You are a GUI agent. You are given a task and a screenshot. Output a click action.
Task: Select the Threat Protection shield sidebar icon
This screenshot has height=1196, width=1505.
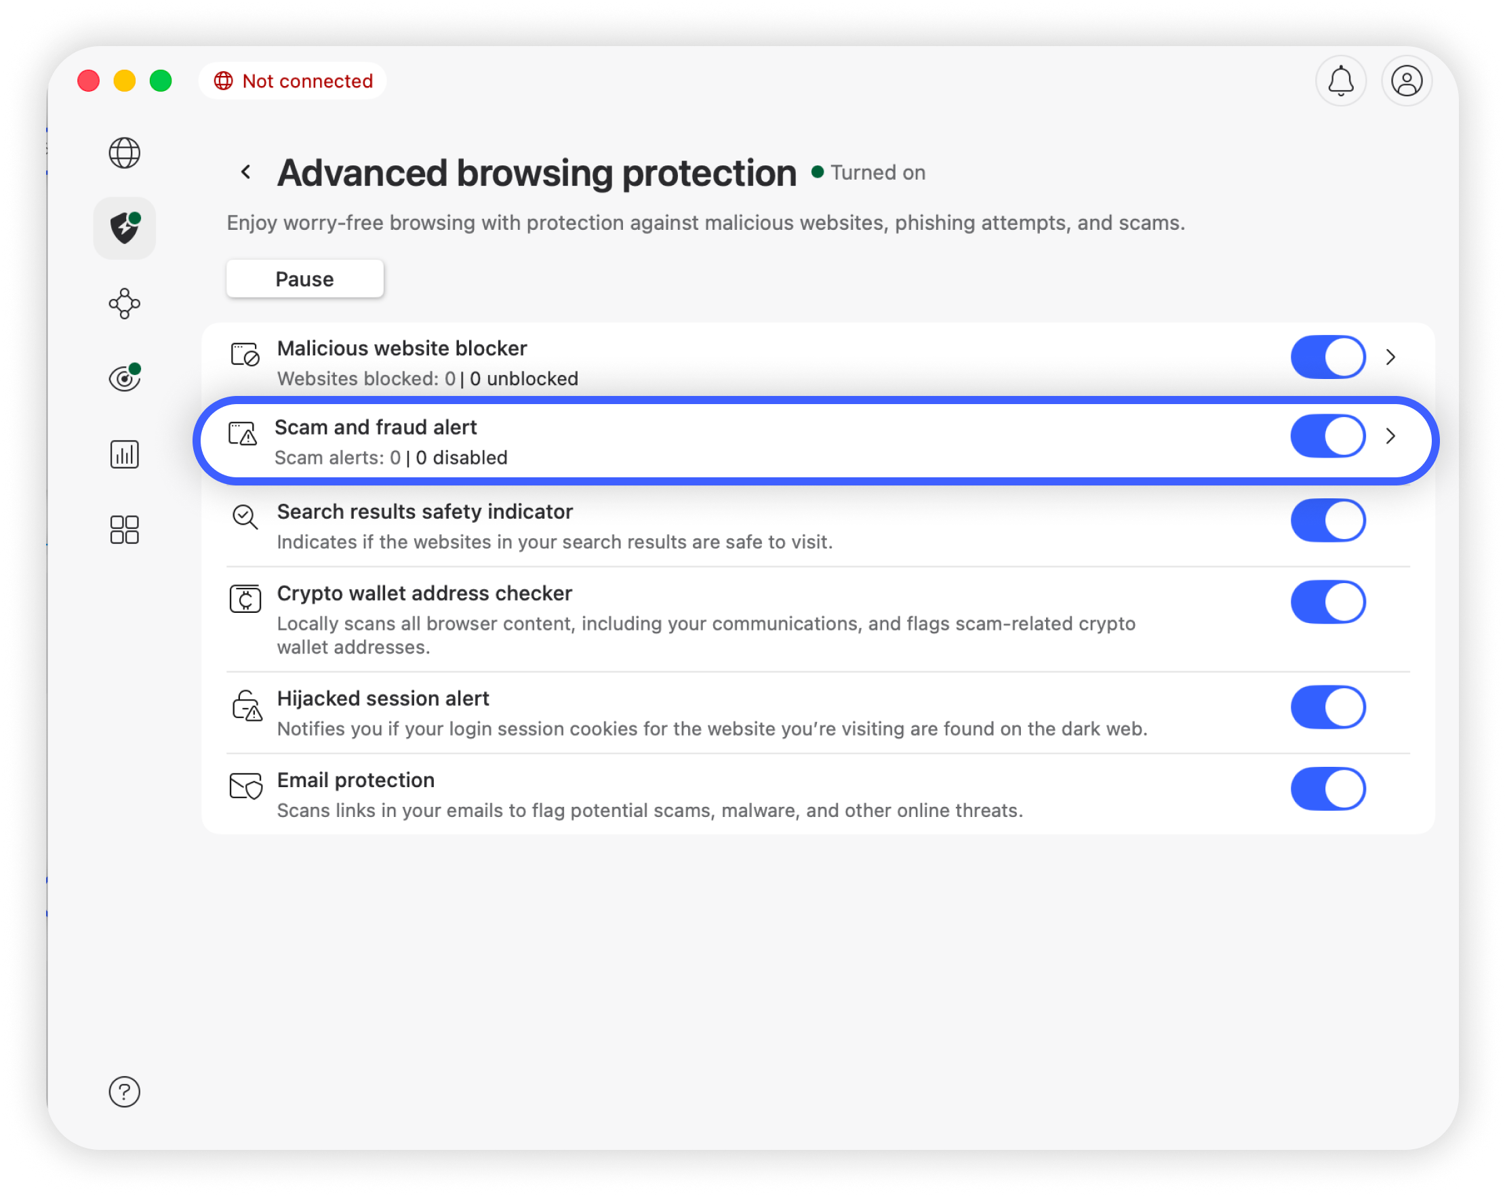pos(124,228)
